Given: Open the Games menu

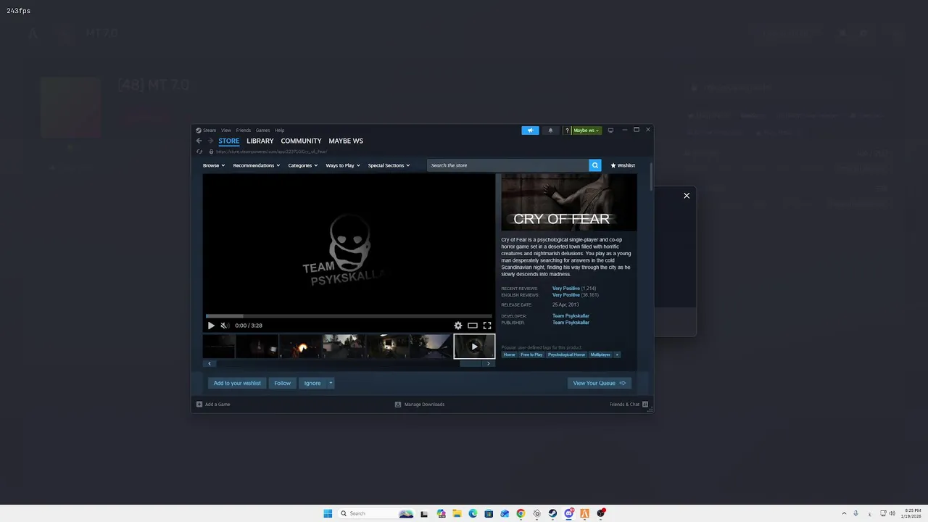Looking at the screenshot, I should [x=262, y=130].
